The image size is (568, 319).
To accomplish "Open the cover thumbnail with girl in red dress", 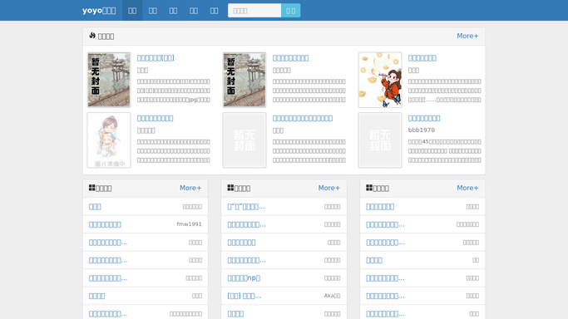I will click(x=380, y=80).
